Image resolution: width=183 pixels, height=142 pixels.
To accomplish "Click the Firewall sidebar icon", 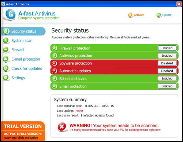I will (5, 50).
